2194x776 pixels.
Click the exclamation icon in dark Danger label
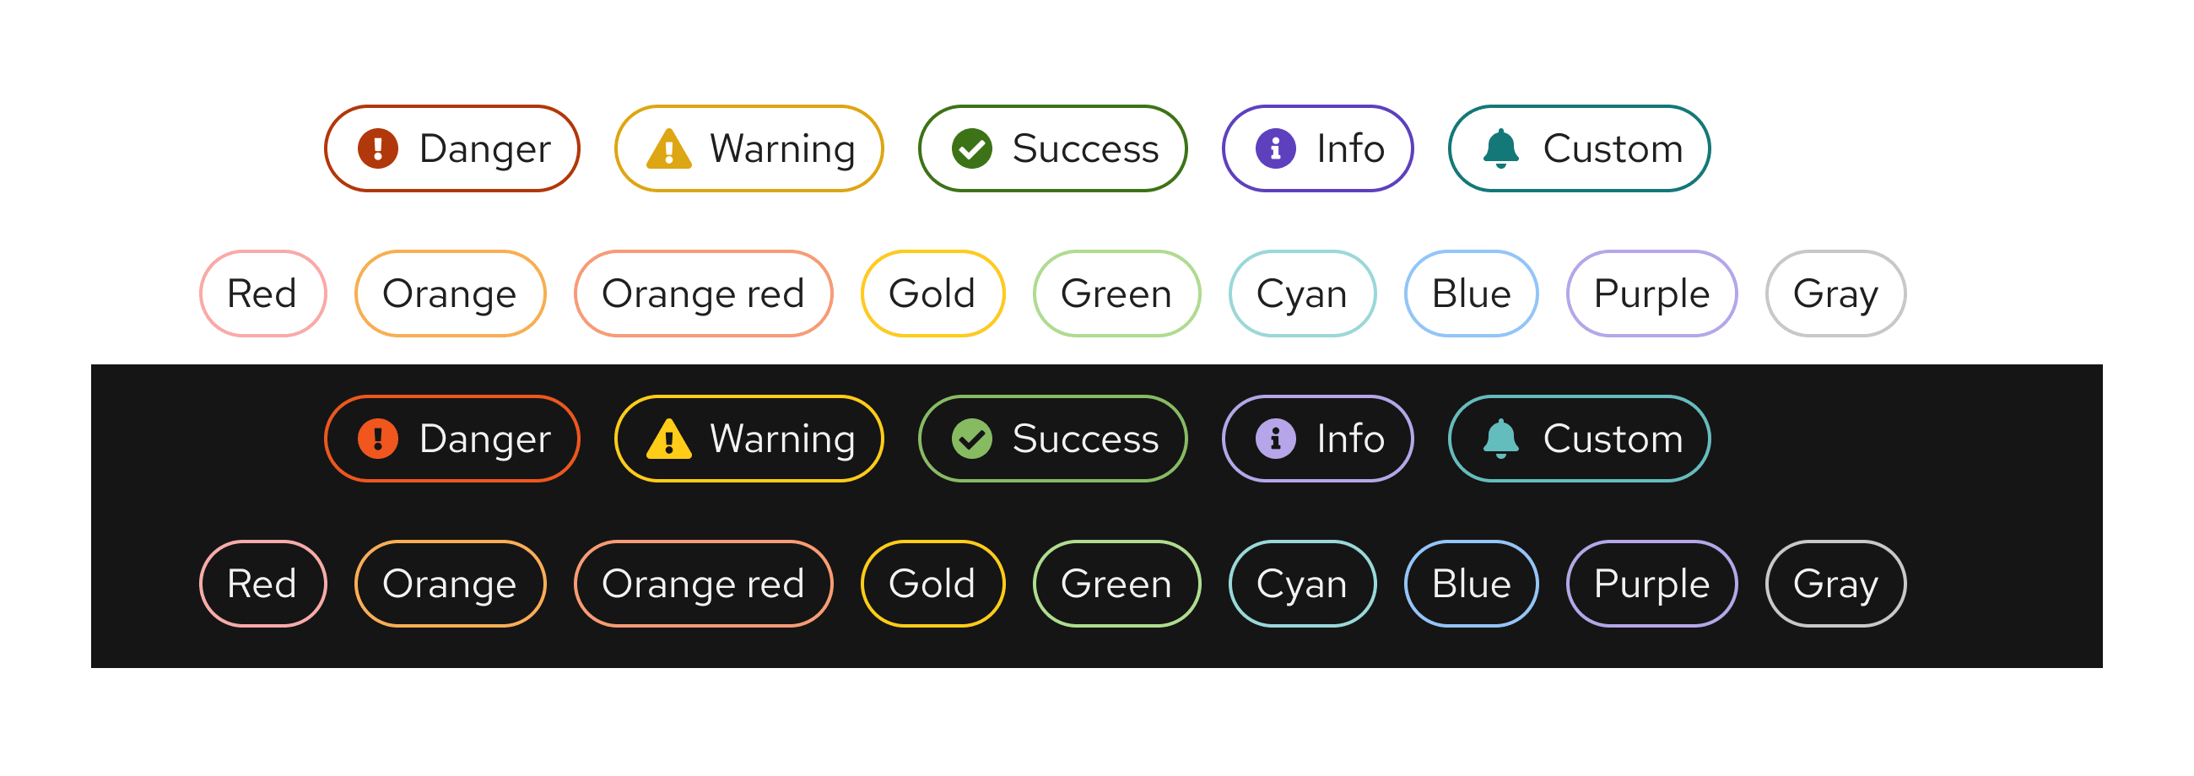pyautogui.click(x=377, y=439)
